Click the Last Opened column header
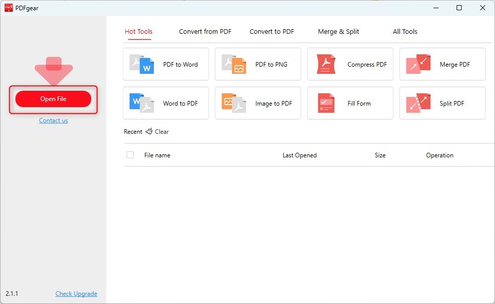The image size is (495, 304). tap(299, 154)
